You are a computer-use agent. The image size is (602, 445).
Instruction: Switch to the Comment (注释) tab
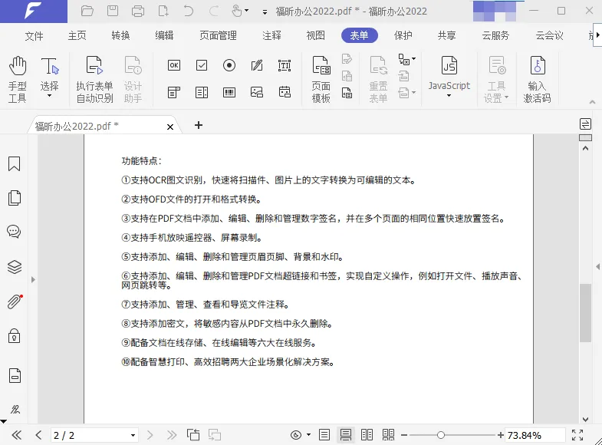(x=271, y=36)
